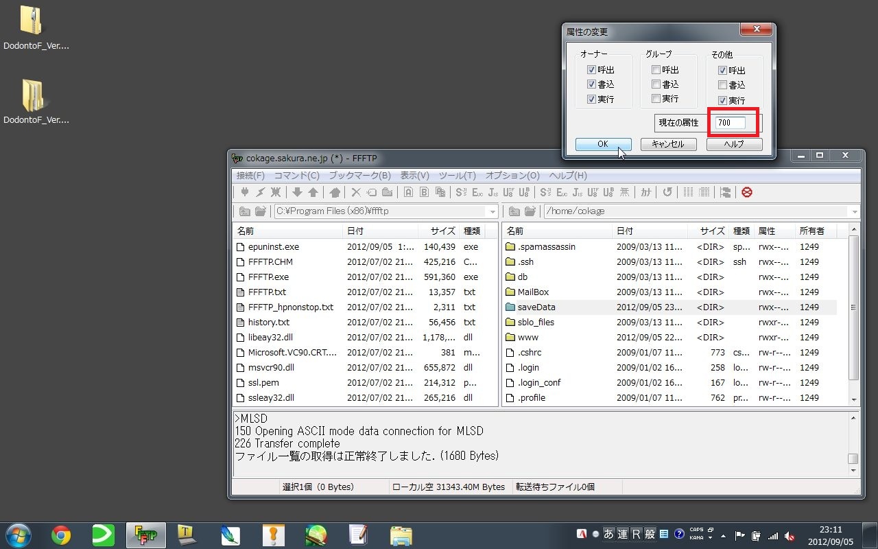Viewport: 878px width, 549px height.
Task: Toggle owner 呼出 (read) checkbox
Action: point(591,70)
